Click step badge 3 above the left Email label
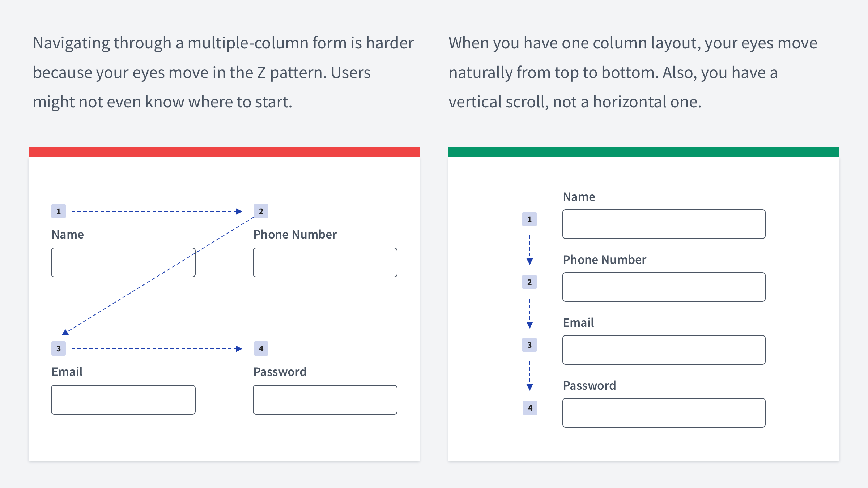 coord(59,348)
